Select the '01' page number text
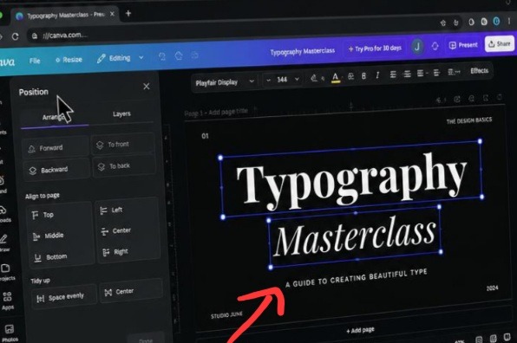The width and height of the screenshot is (517, 343). (205, 136)
